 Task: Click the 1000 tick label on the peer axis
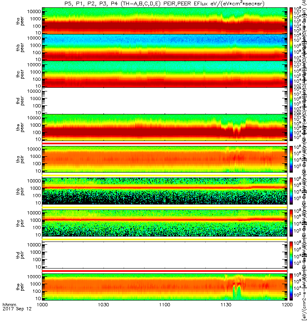click(x=35, y=125)
